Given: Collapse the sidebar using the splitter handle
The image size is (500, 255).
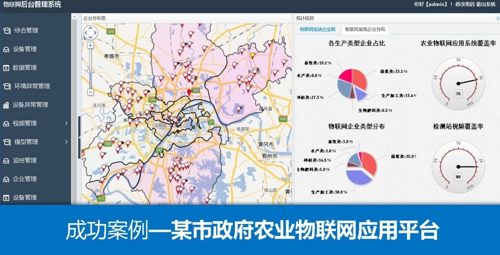Looking at the screenshot, I should [79, 138].
